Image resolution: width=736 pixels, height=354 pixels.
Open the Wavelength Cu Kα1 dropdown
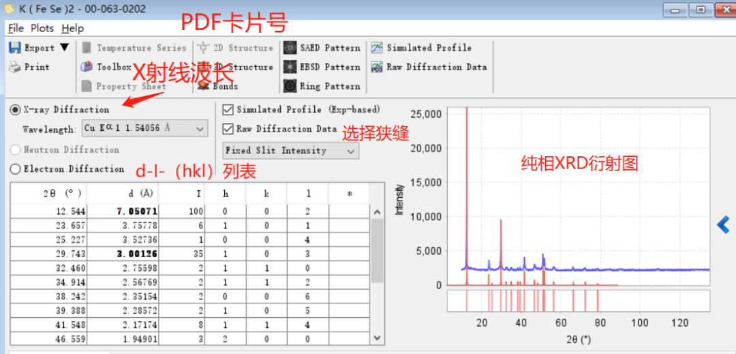pos(144,128)
